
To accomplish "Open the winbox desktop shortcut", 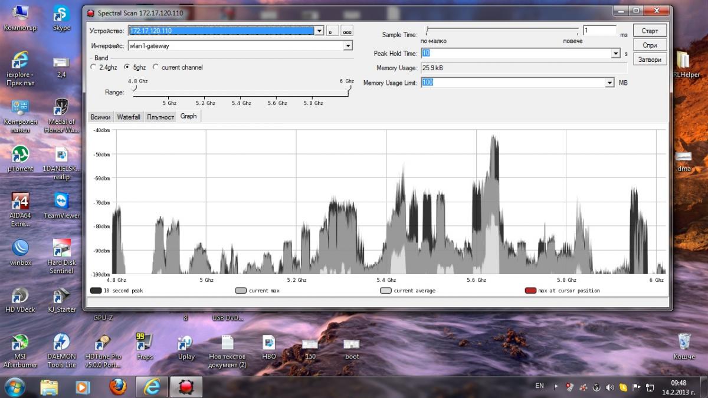I will click(x=20, y=248).
